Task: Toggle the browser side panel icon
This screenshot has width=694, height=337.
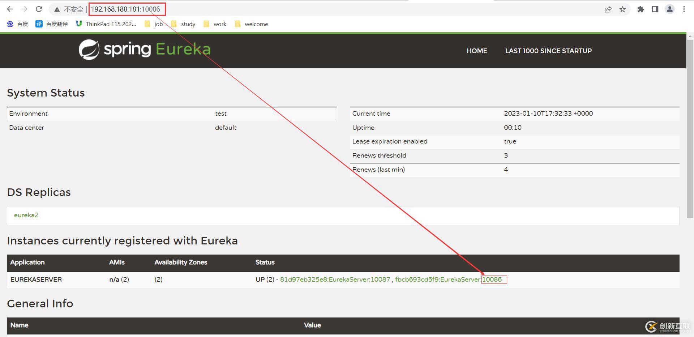Action: [x=655, y=9]
